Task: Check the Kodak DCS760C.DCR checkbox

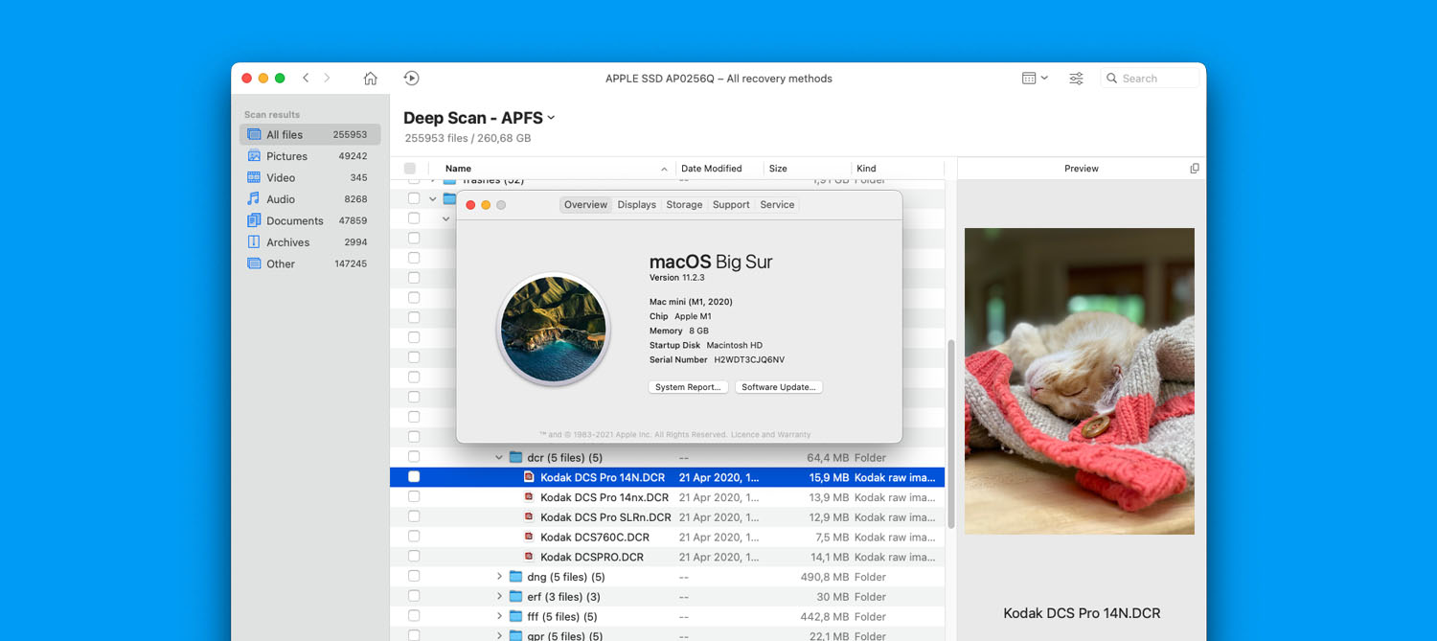Action: [414, 538]
